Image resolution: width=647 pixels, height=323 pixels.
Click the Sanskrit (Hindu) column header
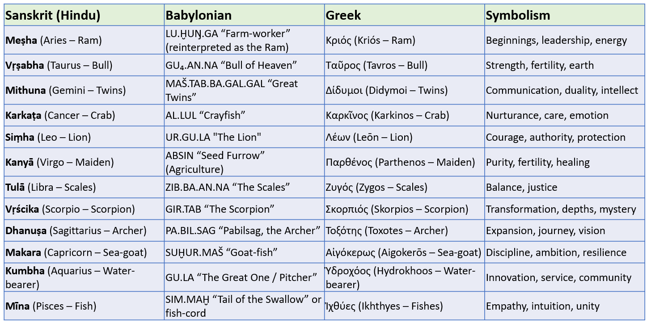[53, 16]
